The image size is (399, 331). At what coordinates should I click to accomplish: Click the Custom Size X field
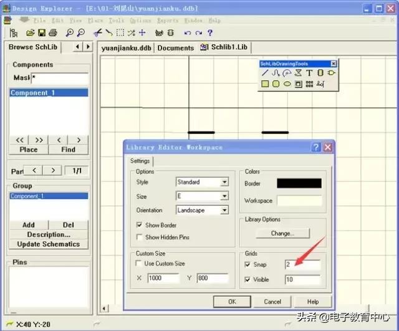163,278
